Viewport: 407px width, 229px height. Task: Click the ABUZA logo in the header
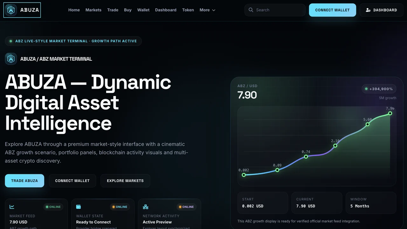22,10
